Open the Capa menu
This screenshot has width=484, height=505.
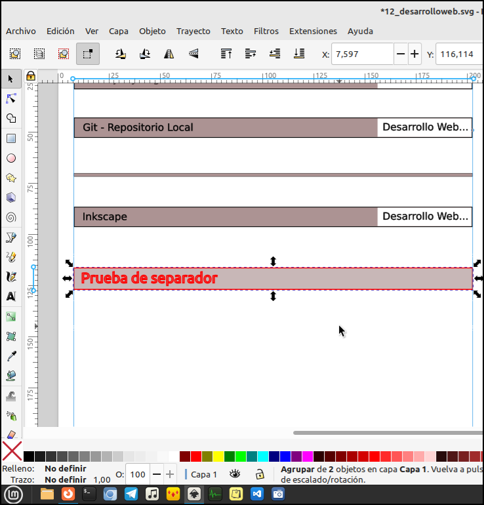pos(119,31)
